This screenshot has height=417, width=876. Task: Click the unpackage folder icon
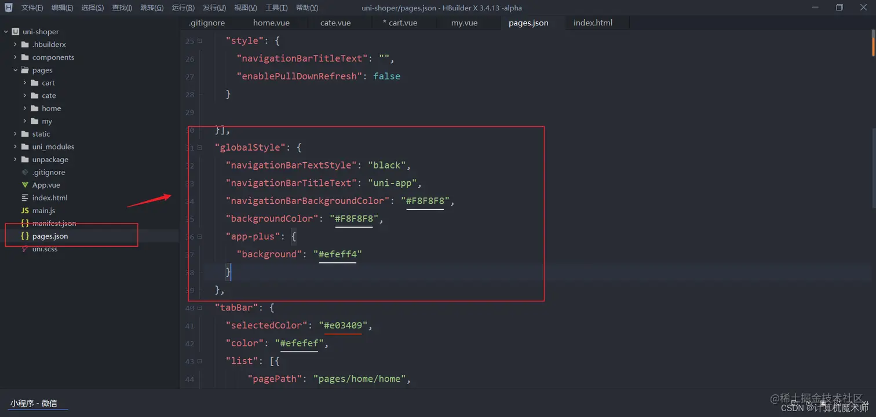click(25, 159)
